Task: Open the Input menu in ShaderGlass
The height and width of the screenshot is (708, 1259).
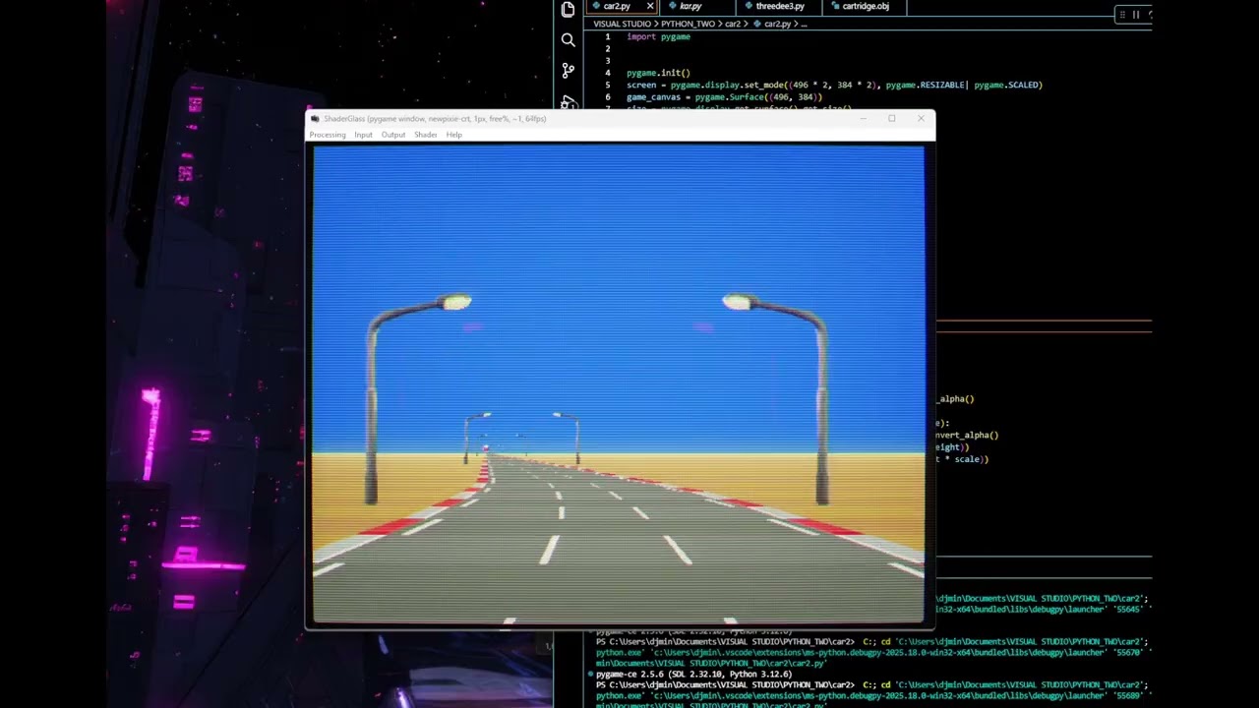Action: (363, 135)
